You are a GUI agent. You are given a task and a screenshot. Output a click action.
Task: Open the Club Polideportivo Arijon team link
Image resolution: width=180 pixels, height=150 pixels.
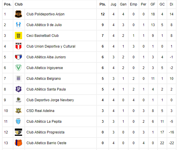[45, 14]
